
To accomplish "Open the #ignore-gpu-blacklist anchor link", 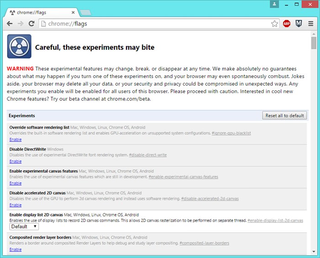I will click(x=231, y=133).
